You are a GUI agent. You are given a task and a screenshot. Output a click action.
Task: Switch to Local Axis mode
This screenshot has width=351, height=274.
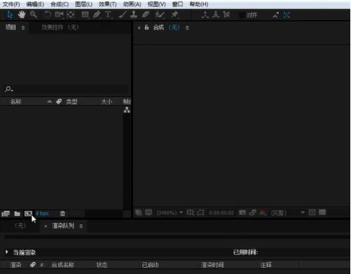(x=205, y=15)
